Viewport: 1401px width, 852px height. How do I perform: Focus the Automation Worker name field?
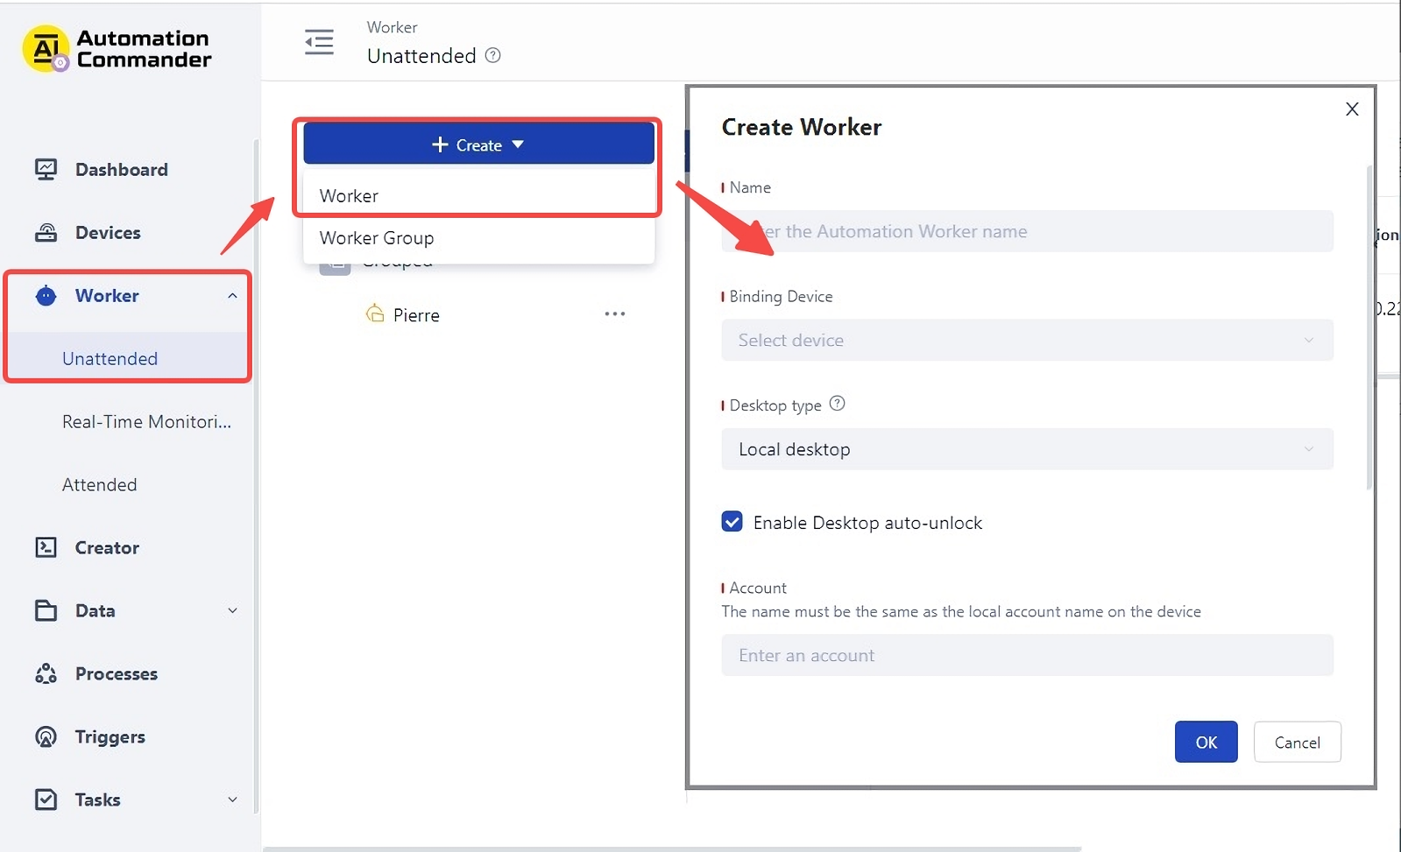point(1027,231)
